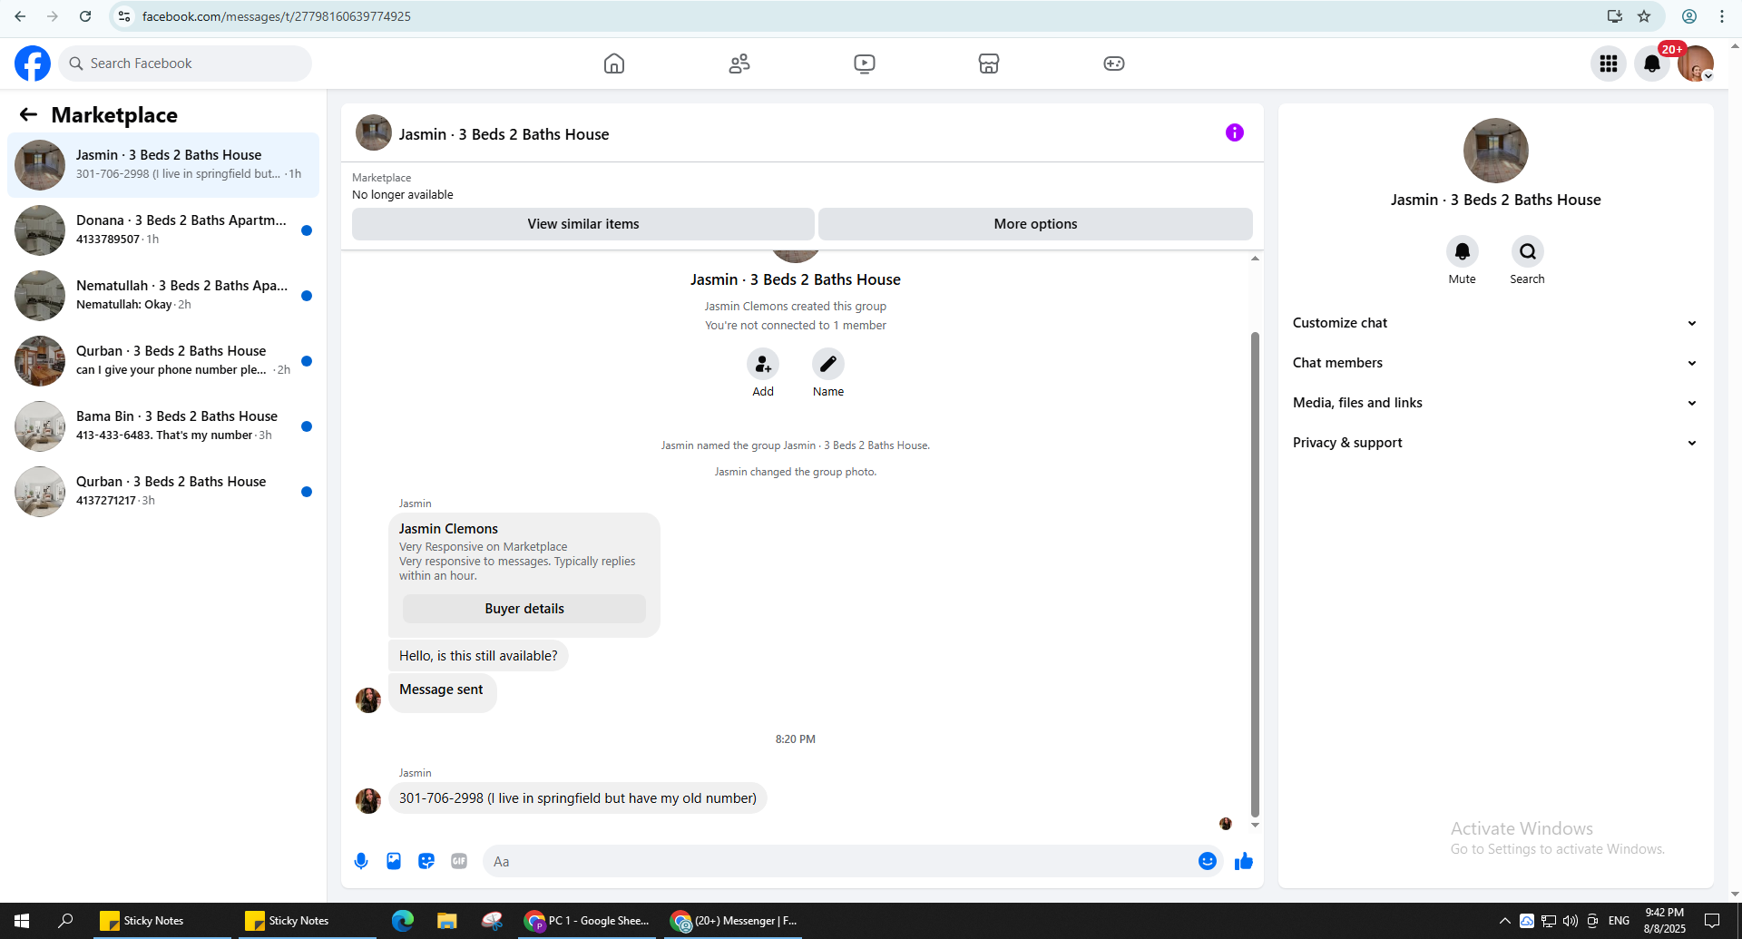Click the chat scroll down arrow
Screen dimensions: 1742x939
pyautogui.click(x=1255, y=825)
